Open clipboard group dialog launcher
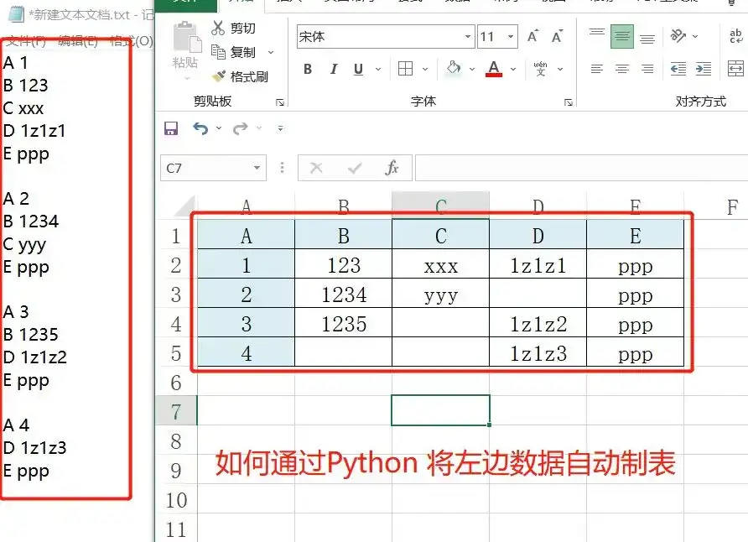 point(280,102)
